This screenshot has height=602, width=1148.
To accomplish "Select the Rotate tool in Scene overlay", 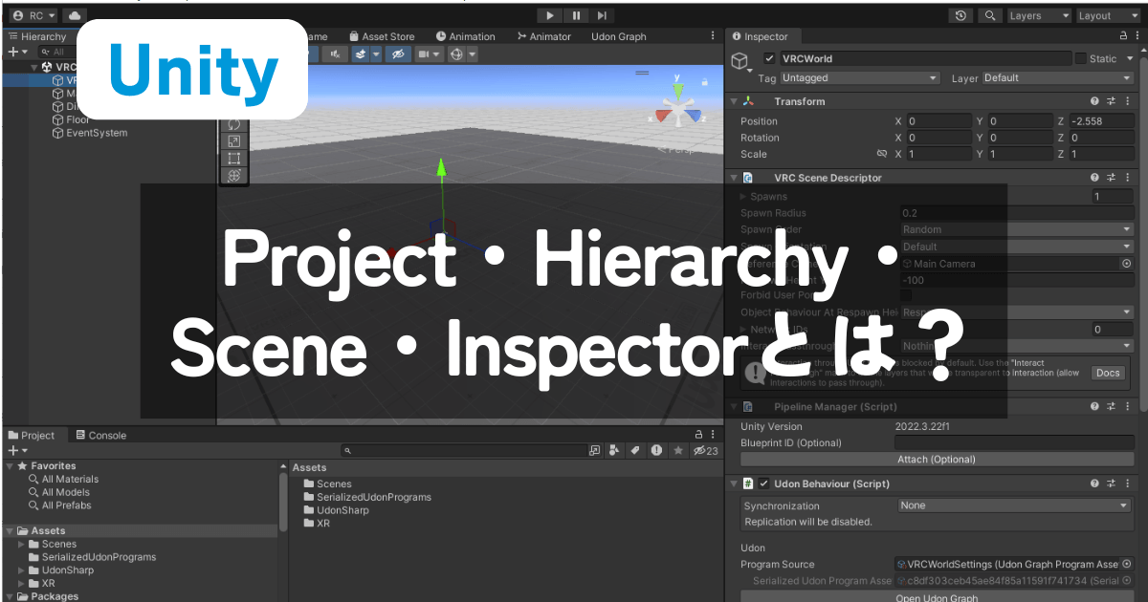I will [234, 124].
